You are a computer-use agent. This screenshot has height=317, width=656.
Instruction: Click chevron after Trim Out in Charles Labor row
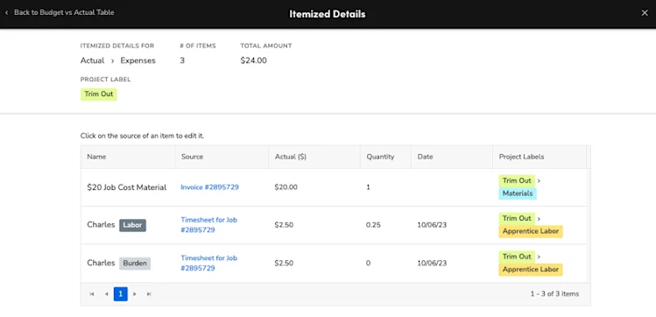[x=539, y=219]
